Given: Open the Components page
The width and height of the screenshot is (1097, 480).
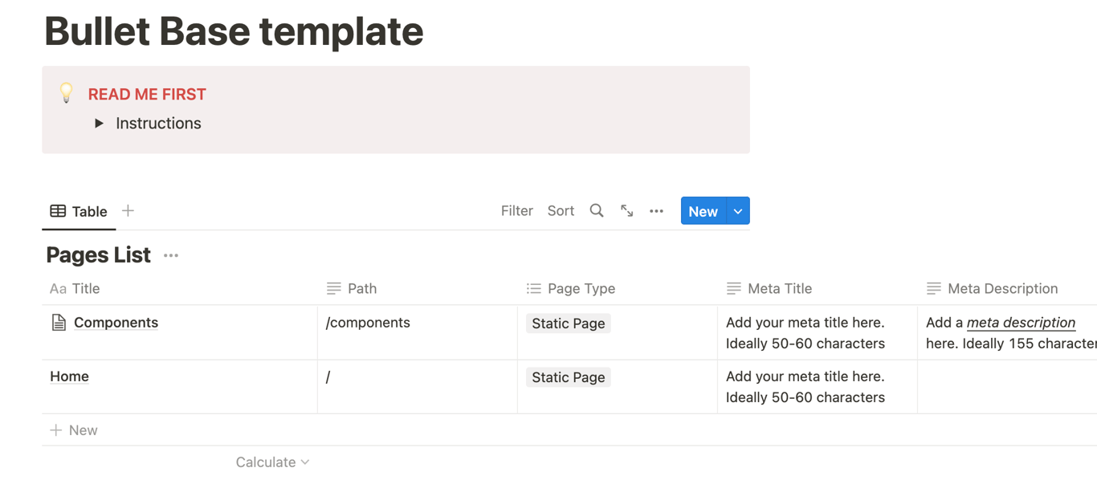Looking at the screenshot, I should (116, 323).
